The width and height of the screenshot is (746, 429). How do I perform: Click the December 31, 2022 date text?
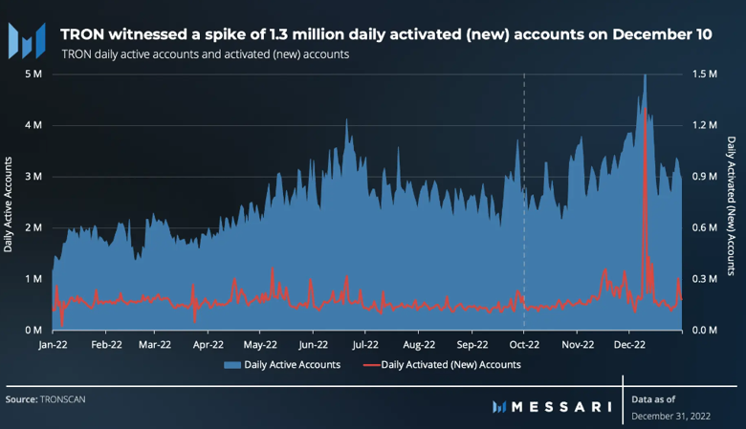(670, 417)
